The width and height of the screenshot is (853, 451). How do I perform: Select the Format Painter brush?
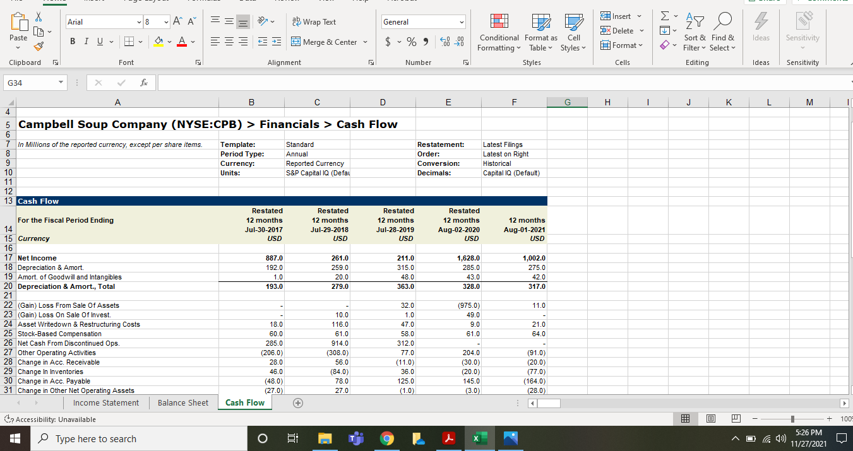[39, 45]
